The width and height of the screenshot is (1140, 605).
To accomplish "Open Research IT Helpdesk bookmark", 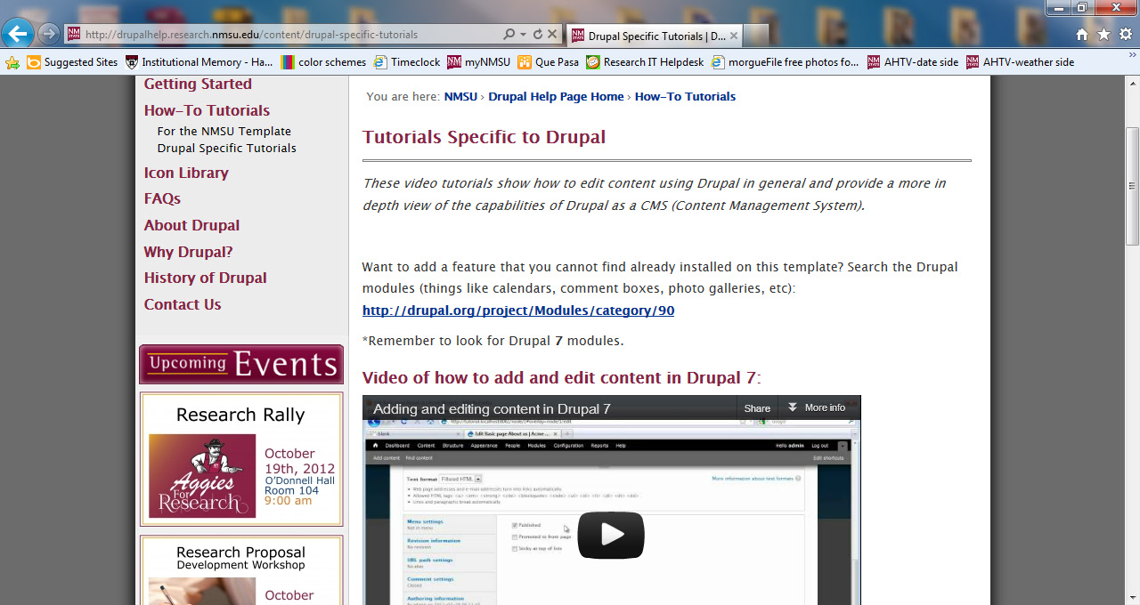I will 645,62.
